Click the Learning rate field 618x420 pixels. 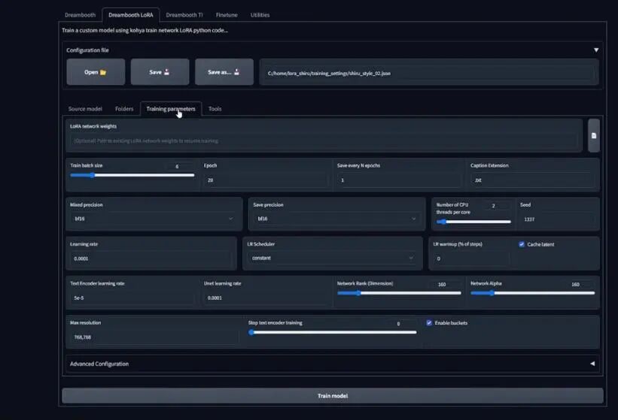(151, 258)
